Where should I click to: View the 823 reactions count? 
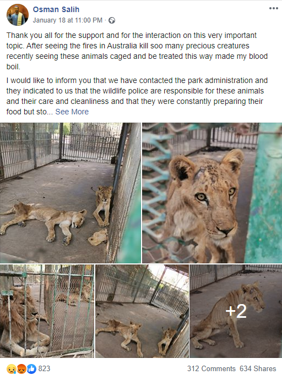click(x=44, y=368)
